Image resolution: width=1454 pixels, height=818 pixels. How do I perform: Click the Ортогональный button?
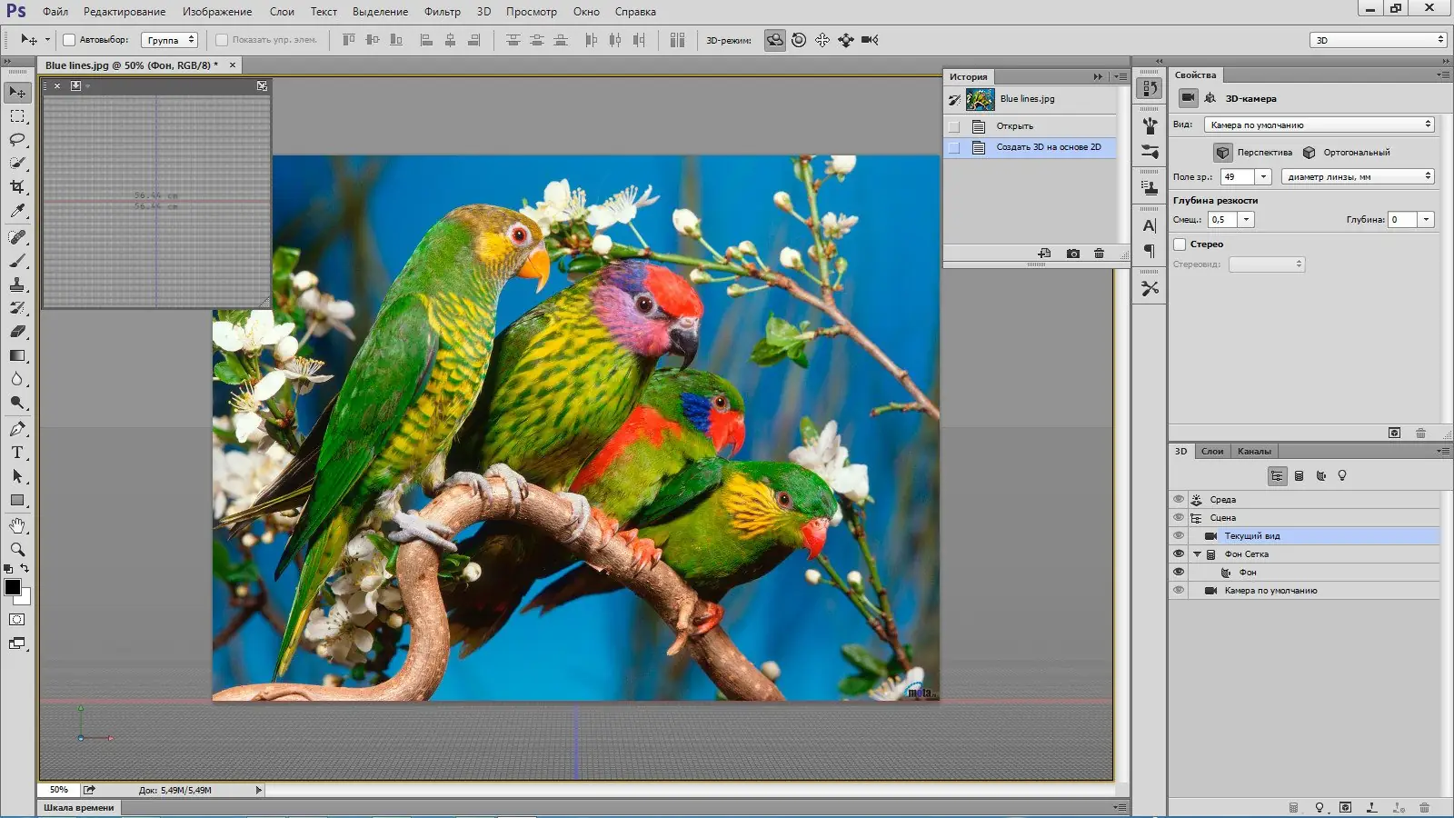click(1310, 153)
